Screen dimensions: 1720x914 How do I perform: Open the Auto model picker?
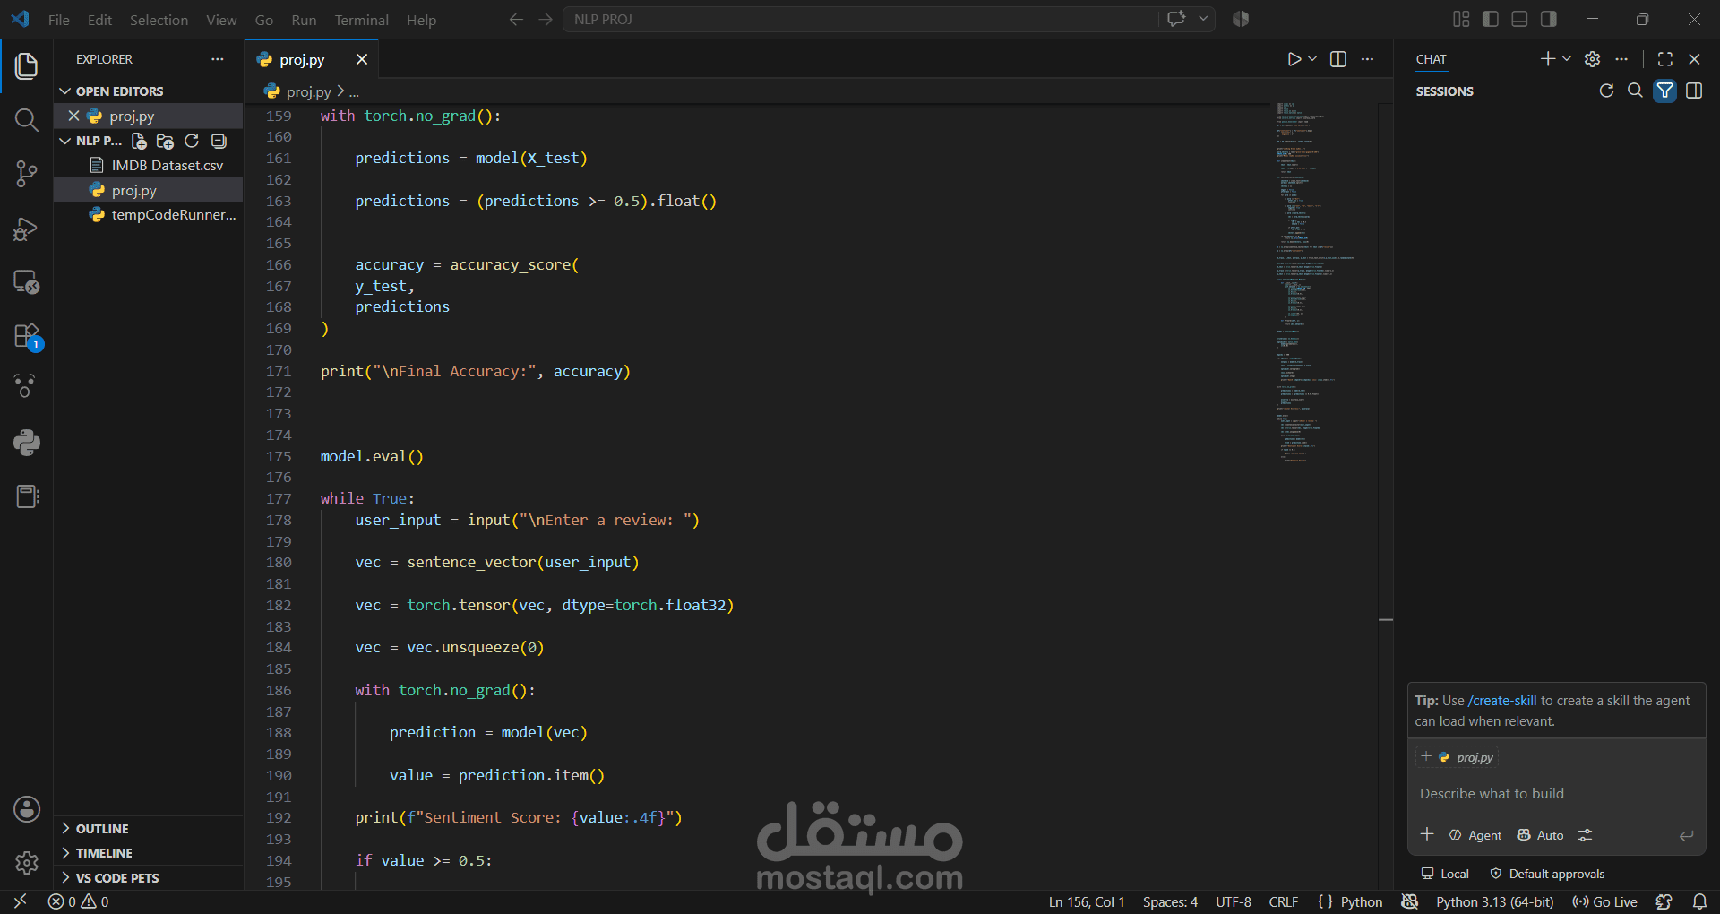point(1540,835)
